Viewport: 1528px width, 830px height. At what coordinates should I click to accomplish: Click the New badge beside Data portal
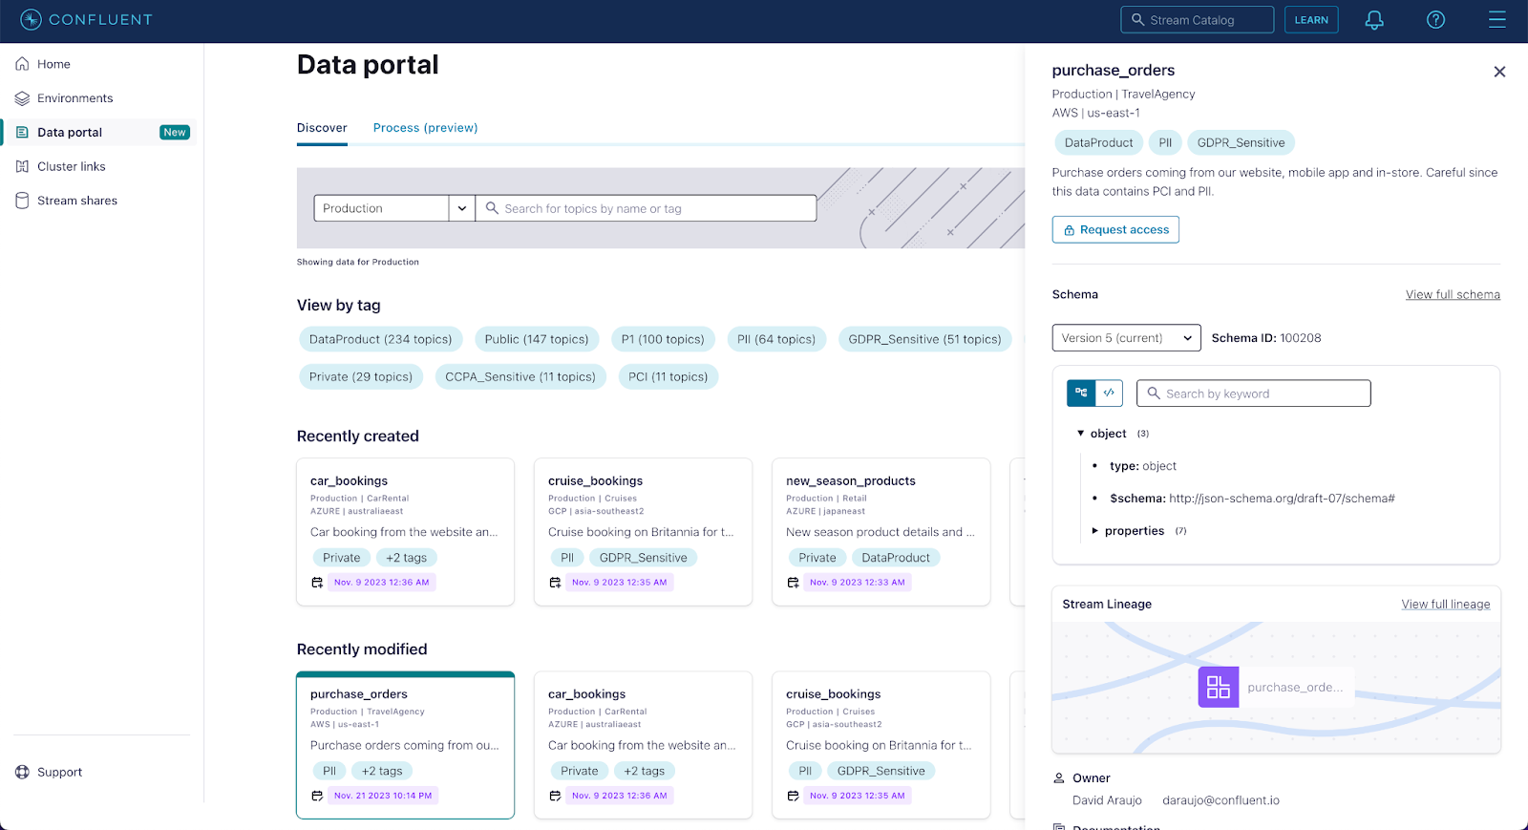[x=175, y=133]
